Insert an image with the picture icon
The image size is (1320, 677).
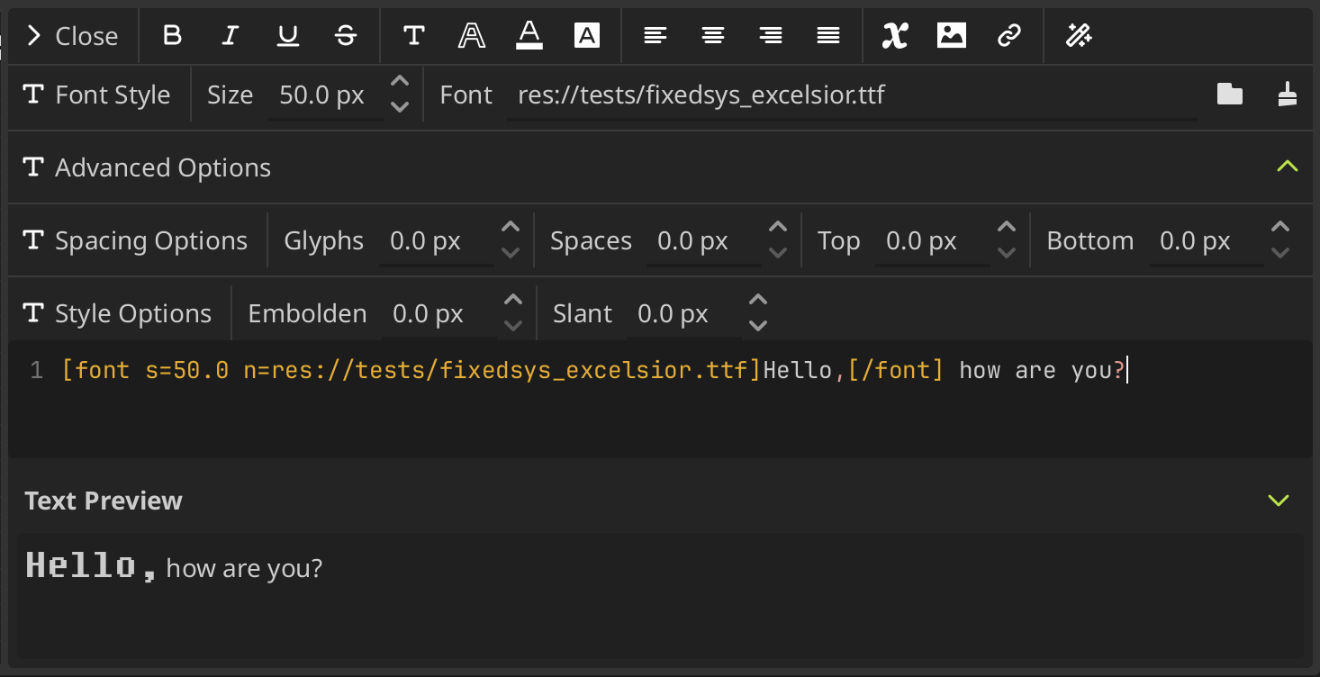tap(952, 36)
